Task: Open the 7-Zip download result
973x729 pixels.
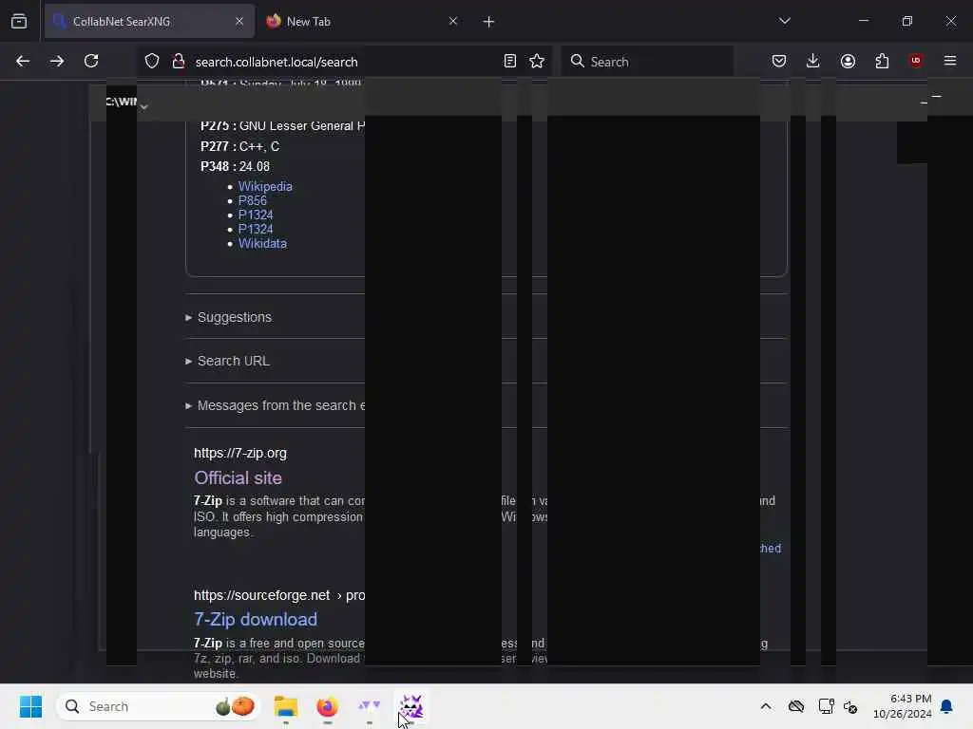Action: 256,619
